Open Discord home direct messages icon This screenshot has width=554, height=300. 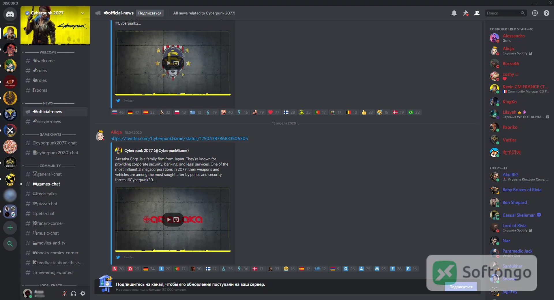[x=10, y=14]
